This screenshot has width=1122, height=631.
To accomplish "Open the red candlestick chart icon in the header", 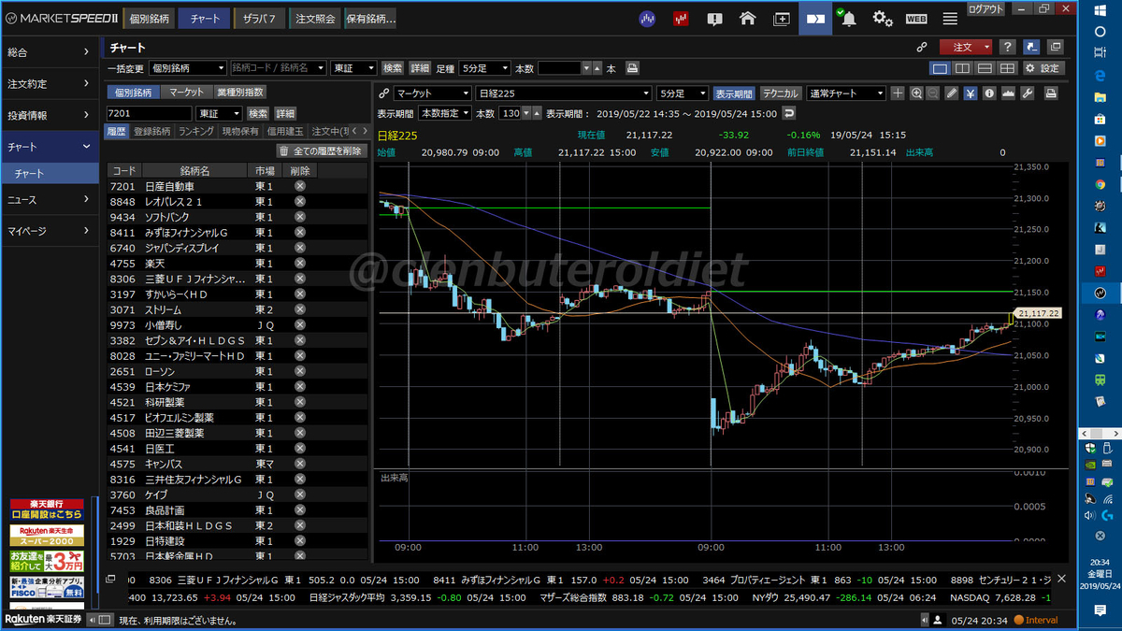I will pyautogui.click(x=681, y=18).
